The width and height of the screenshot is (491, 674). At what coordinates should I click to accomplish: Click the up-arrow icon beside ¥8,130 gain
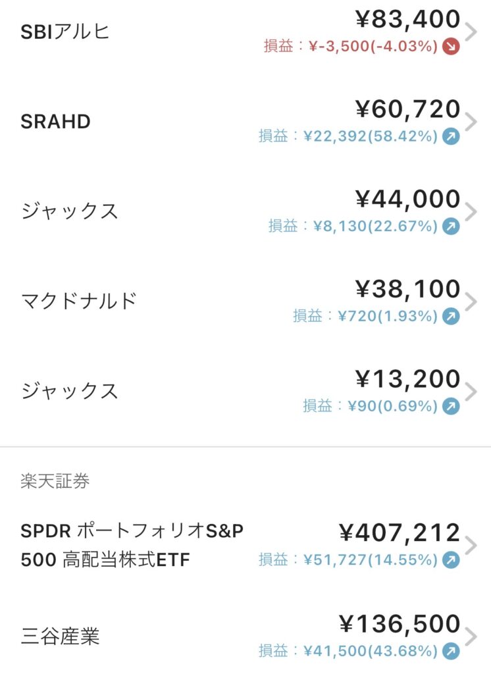(x=451, y=226)
